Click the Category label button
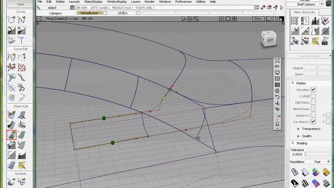This screenshot has height=188, width=334. [56, 13]
